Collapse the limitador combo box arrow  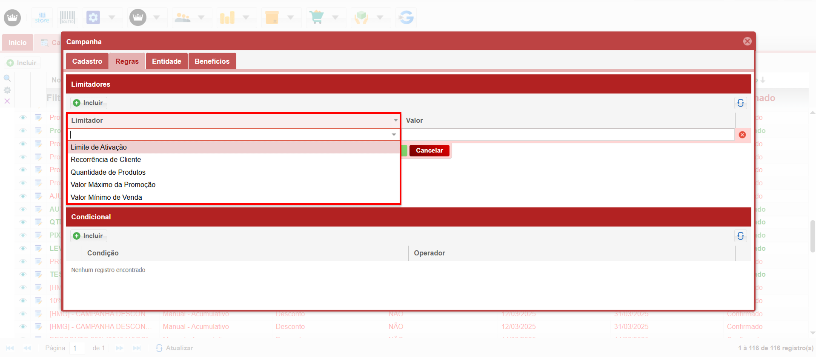click(394, 135)
